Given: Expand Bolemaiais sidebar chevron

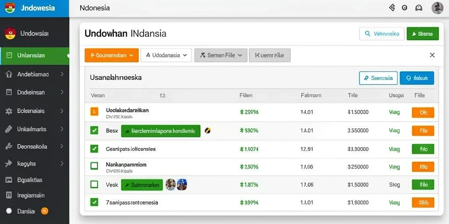Looking at the screenshot, I should (62, 111).
